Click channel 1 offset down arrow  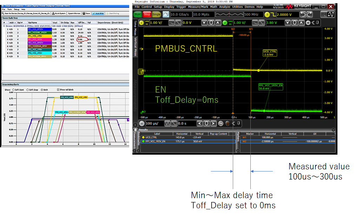204,23
